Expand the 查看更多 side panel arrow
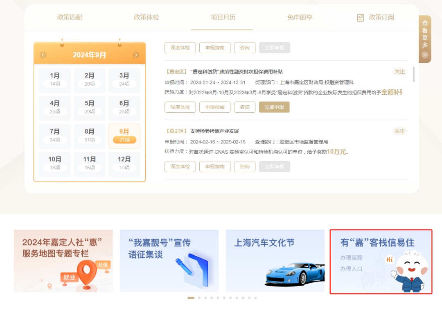442x309 pixels. click(425, 55)
